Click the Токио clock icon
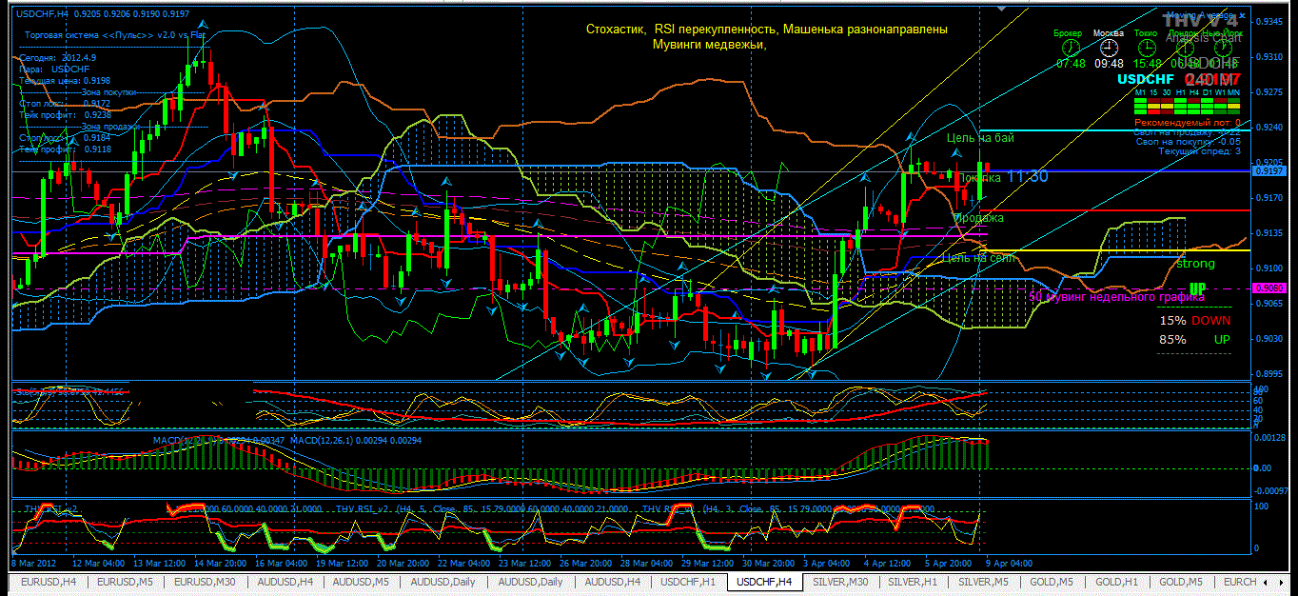Screen dimensions: 1298x596 pyautogui.click(x=1145, y=47)
